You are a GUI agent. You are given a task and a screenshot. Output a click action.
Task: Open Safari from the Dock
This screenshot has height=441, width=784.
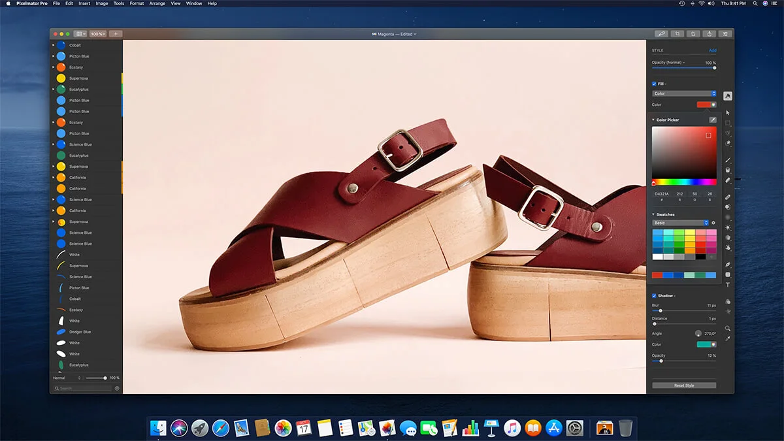pyautogui.click(x=221, y=429)
